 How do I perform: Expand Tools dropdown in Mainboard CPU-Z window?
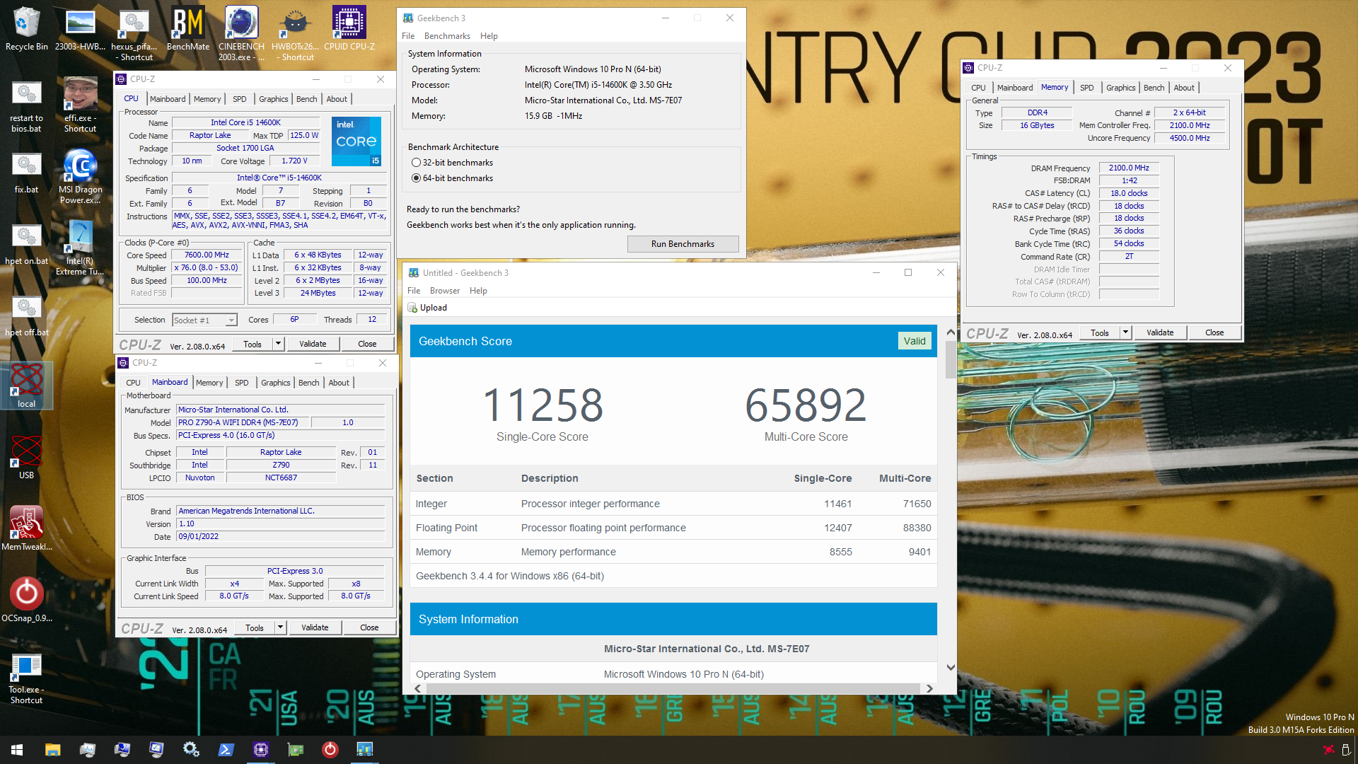(281, 627)
